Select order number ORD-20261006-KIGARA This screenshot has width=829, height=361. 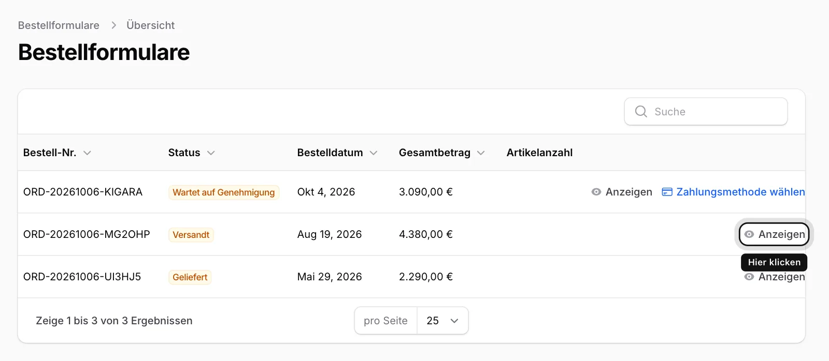pyautogui.click(x=83, y=192)
